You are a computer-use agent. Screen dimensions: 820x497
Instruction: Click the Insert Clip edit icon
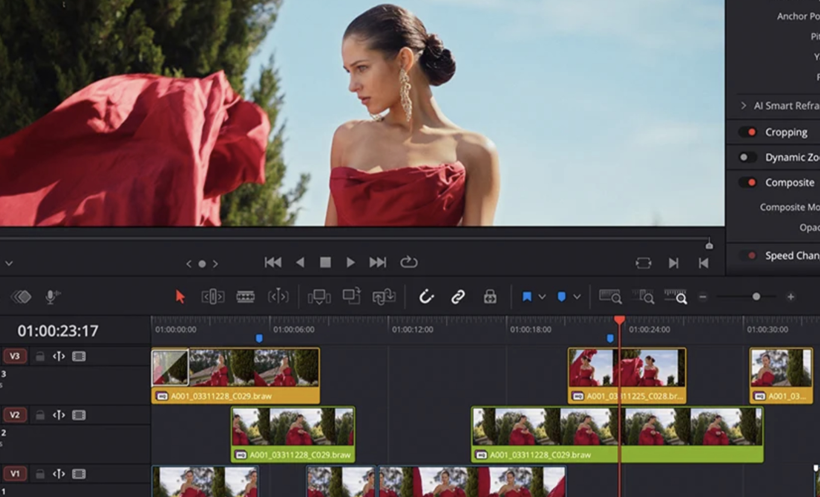click(x=319, y=297)
